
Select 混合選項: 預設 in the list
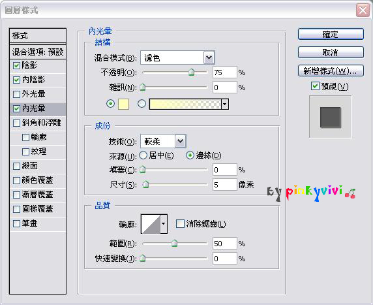click(38, 52)
